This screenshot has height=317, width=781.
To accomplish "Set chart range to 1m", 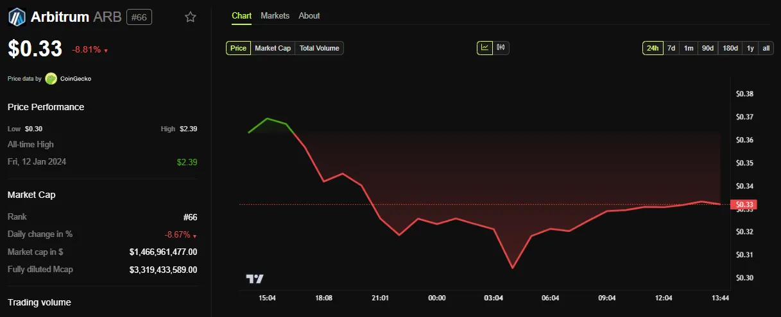I will pos(689,48).
